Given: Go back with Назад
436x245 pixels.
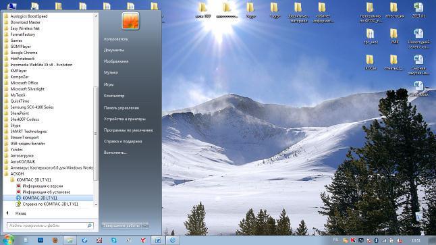Looking at the screenshot, I should click(x=17, y=213).
